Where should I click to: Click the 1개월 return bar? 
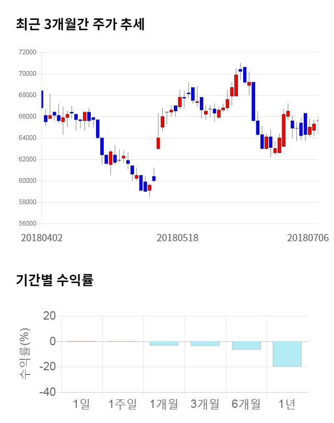click(163, 343)
